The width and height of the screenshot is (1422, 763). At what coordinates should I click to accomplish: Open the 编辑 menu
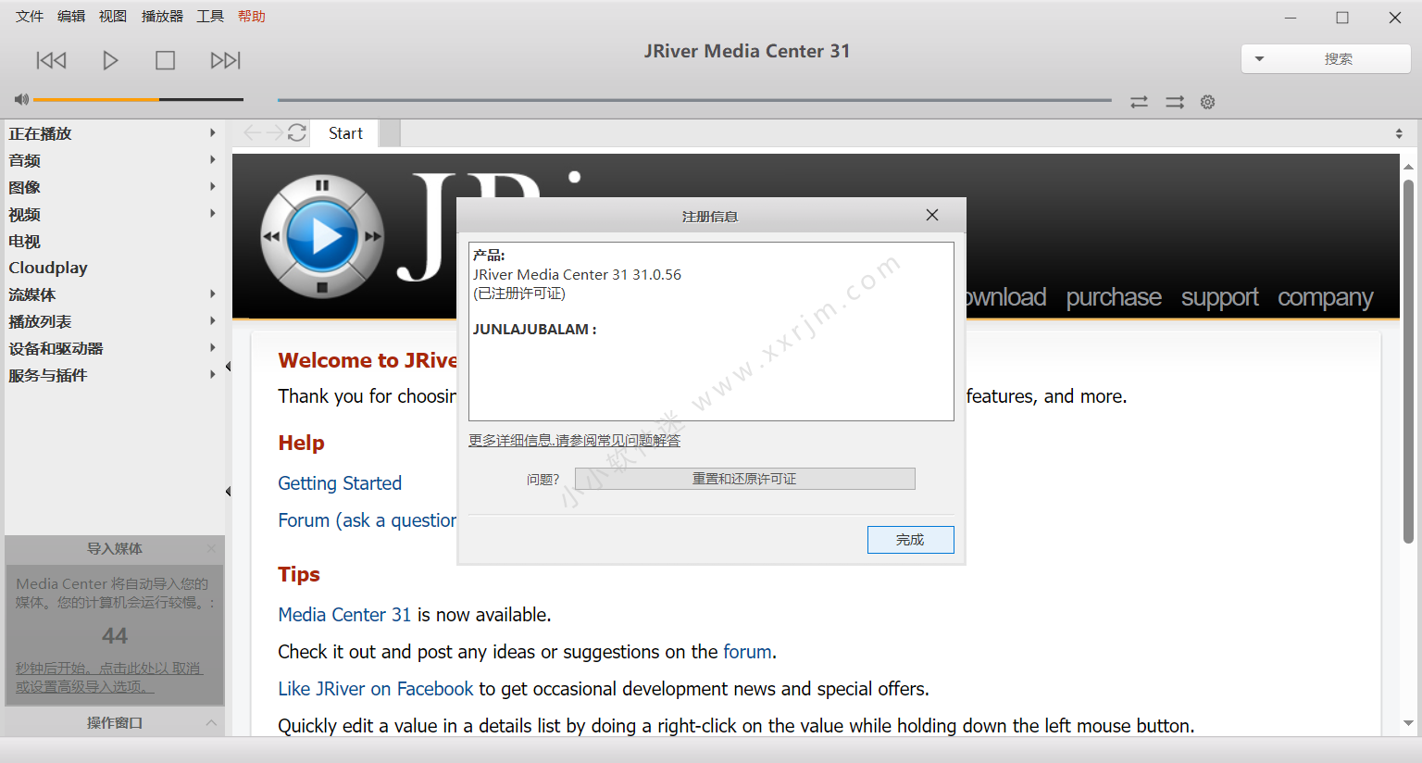pos(71,16)
